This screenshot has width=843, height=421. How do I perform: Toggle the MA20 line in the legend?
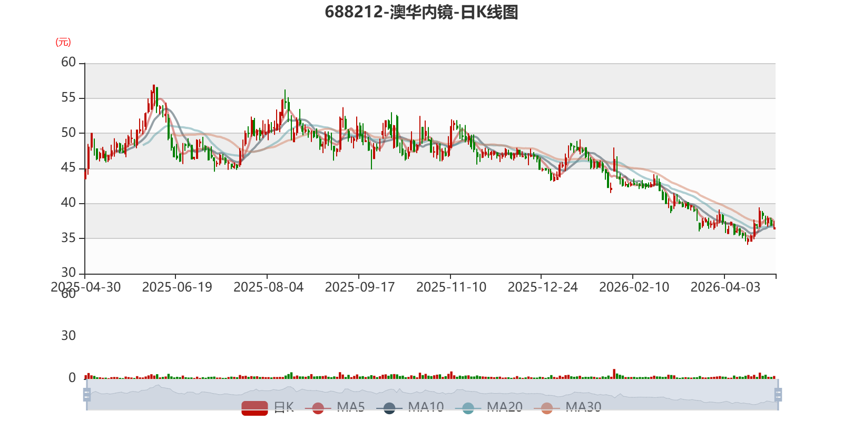point(489,408)
